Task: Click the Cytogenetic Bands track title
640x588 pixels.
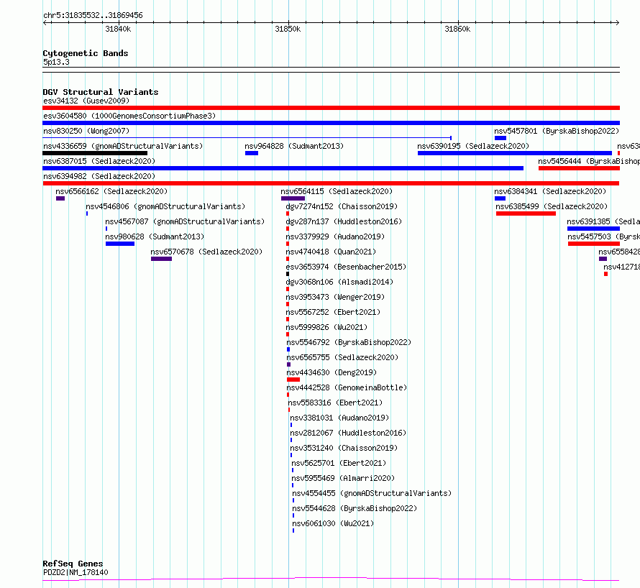Action: coord(86,53)
